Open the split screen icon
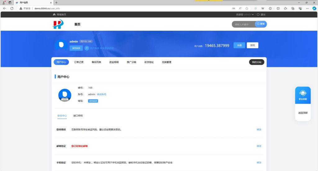Viewport: 318px width, 171px height. pos(278,8)
